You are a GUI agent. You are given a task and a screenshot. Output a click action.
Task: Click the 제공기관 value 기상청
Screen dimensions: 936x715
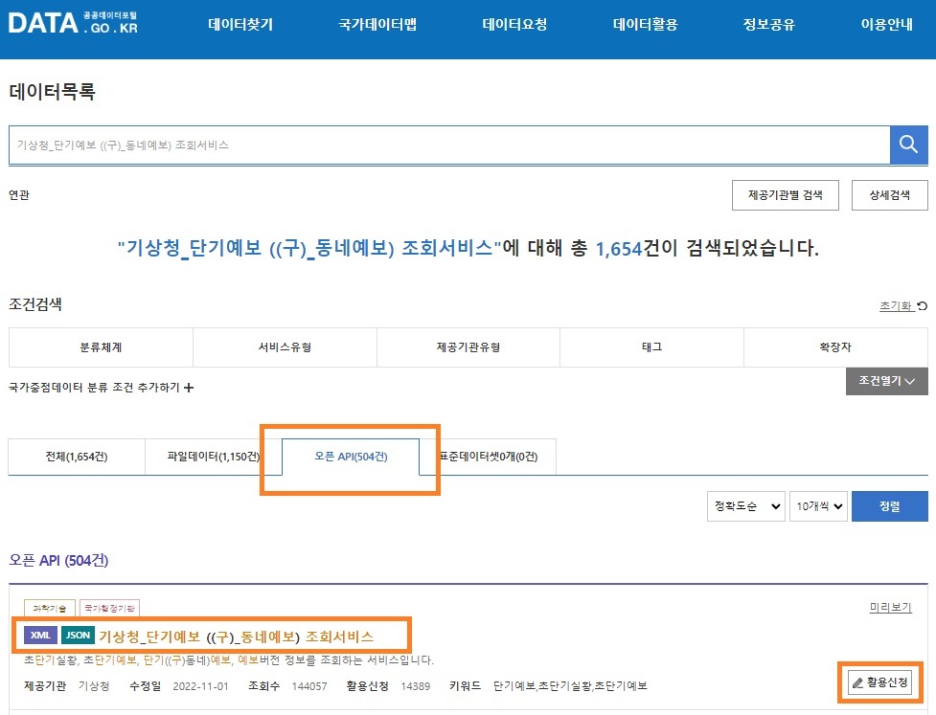point(94,686)
